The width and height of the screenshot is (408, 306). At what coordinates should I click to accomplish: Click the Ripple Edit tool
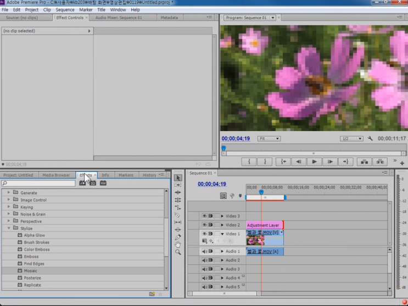click(x=178, y=192)
